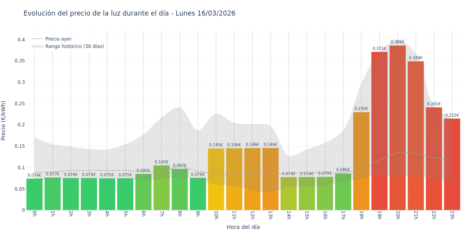Viewport: 469px width, 234px height.
Task: Click the 22h bar labeled 0.241€
Action: pyautogui.click(x=434, y=160)
